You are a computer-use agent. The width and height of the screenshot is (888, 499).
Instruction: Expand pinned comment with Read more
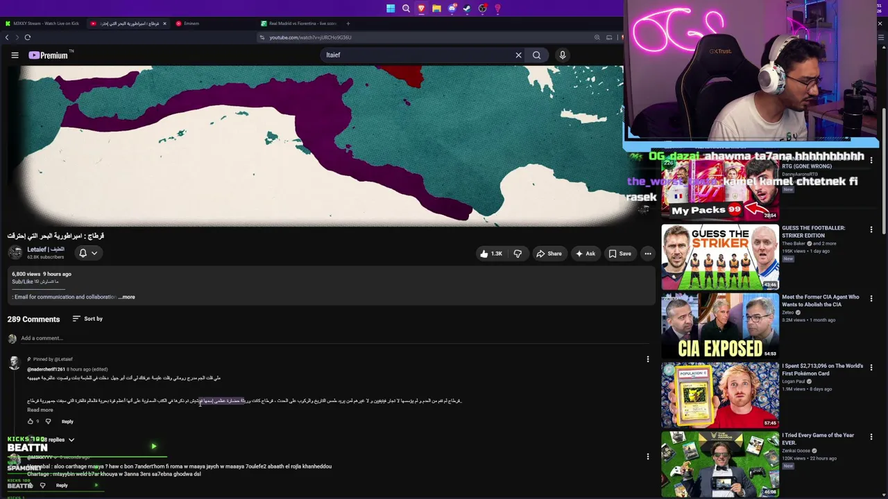pyautogui.click(x=40, y=410)
